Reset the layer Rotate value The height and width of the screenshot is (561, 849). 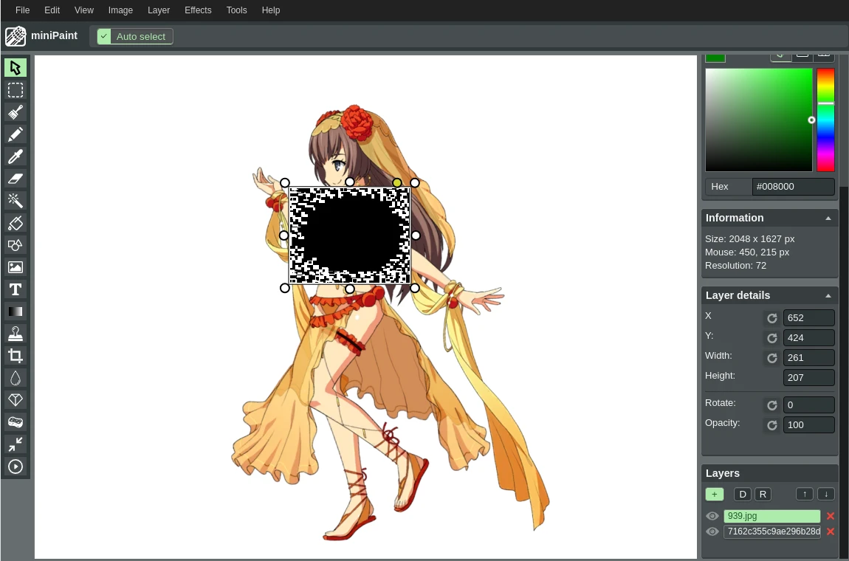(772, 405)
